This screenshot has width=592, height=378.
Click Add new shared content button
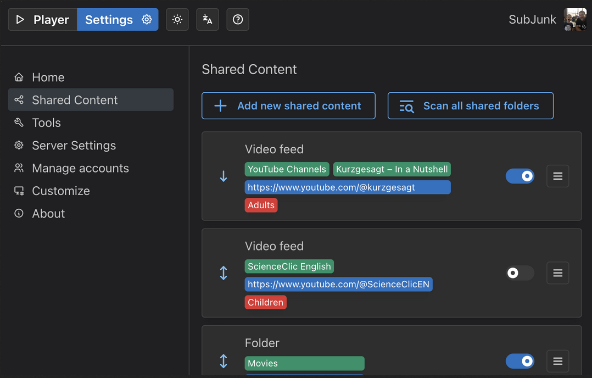point(288,105)
